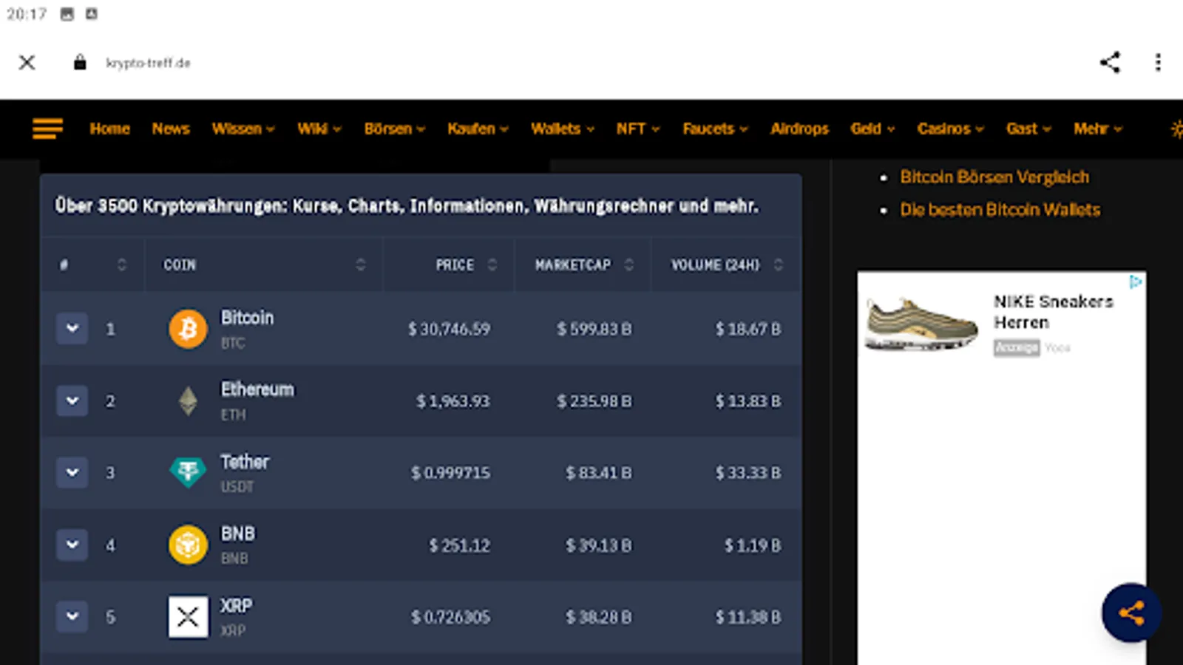Select Bitcoin marketcap $ 599.83 B
The width and height of the screenshot is (1183, 665).
[x=594, y=329]
